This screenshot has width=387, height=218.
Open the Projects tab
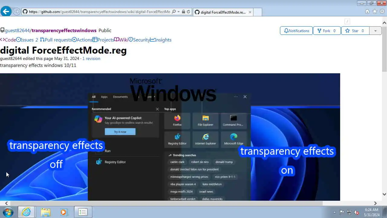tap(103, 40)
